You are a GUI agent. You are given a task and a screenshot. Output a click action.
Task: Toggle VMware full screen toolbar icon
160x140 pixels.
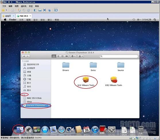(45, 10)
